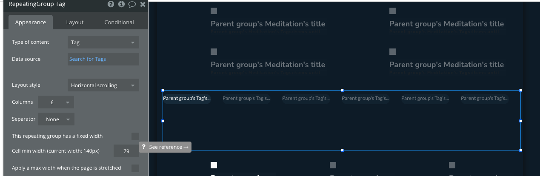Viewport: 540px width, 176px height.
Task: Switch to the Conditional tab
Action: click(x=119, y=22)
